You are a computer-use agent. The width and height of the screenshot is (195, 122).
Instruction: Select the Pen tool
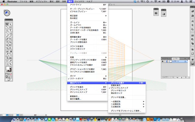(x=7, y=30)
